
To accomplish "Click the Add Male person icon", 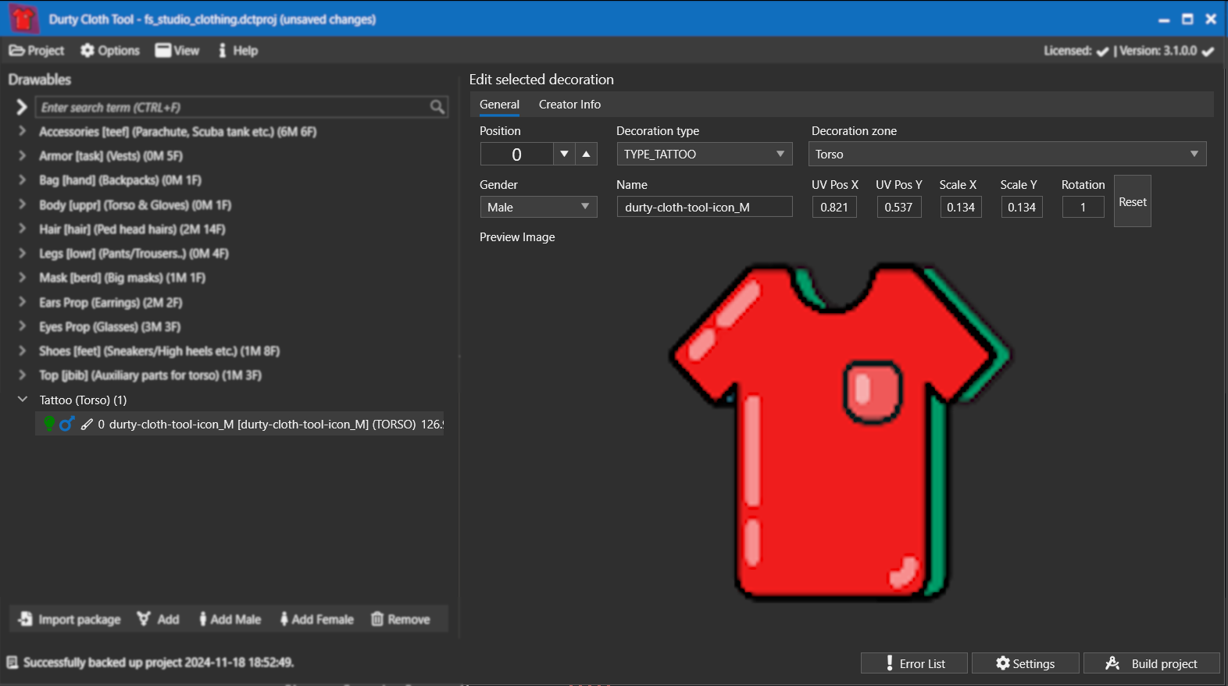I will point(203,619).
